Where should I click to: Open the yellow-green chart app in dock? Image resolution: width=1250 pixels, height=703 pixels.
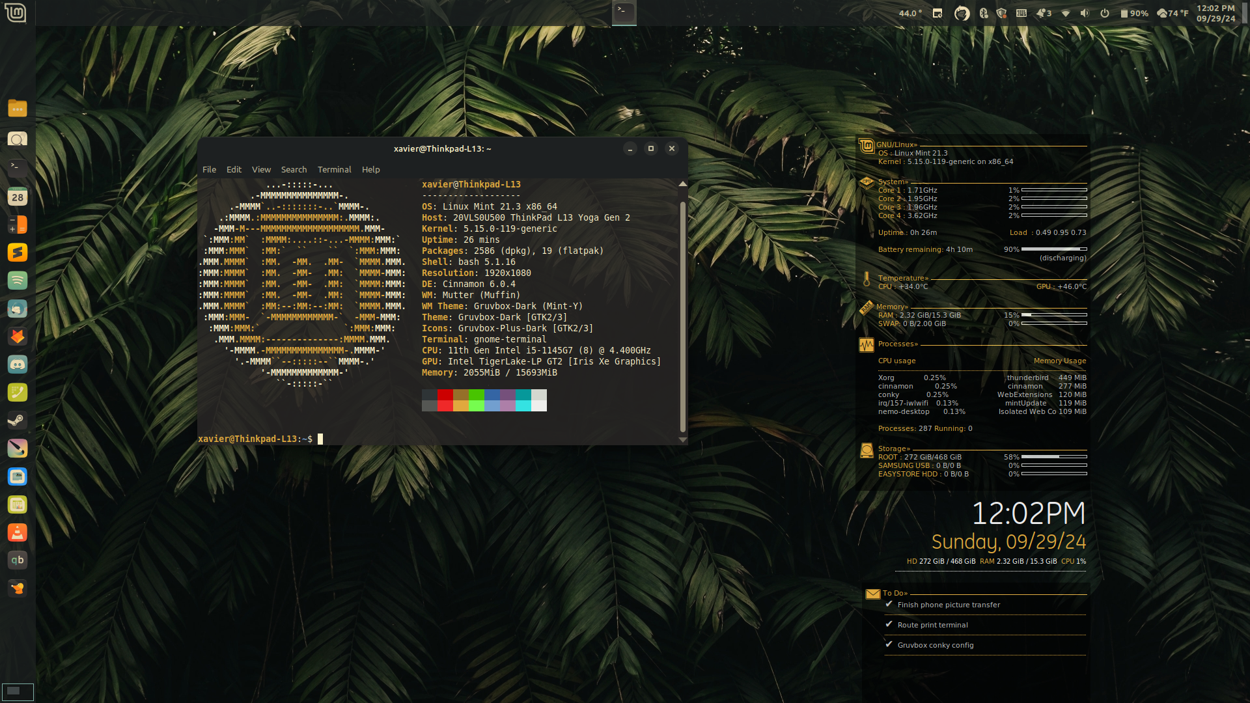18,504
